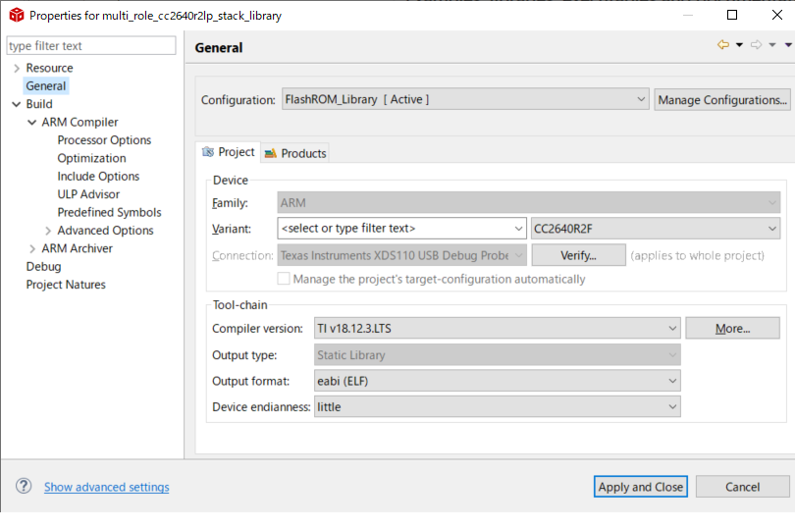
Task: Click the back navigation arrow icon
Action: (x=723, y=45)
